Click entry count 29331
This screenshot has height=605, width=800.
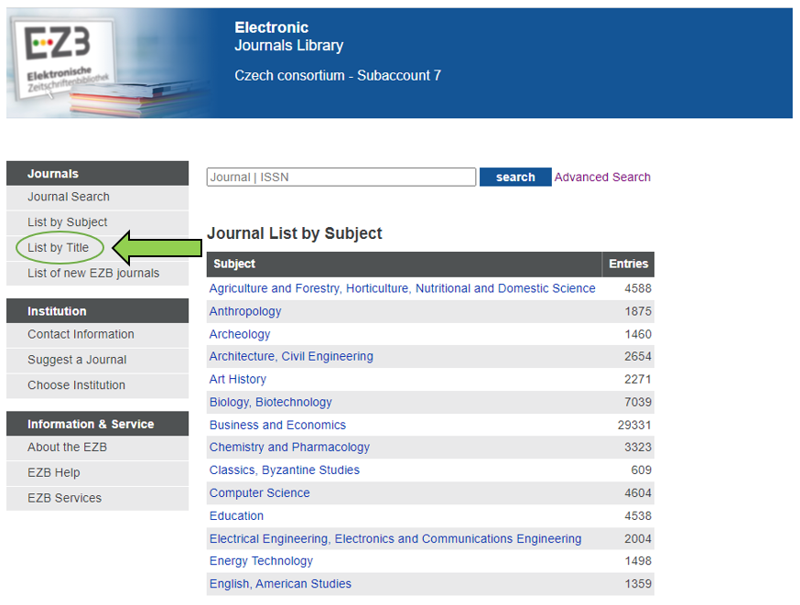pyautogui.click(x=634, y=425)
